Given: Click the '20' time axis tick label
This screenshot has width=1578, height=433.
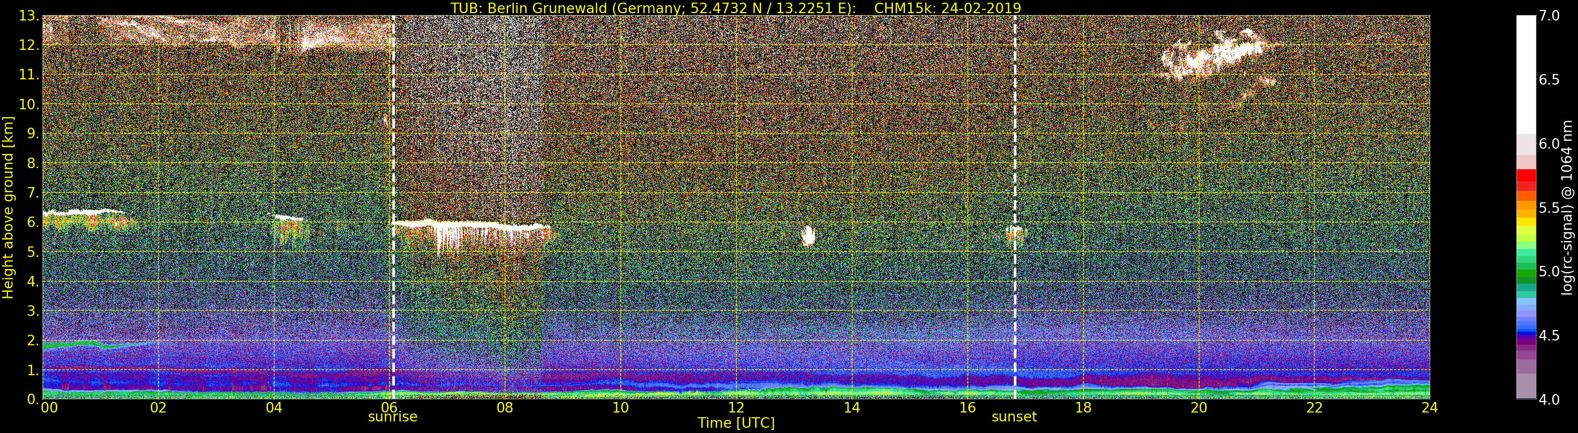Looking at the screenshot, I should (1198, 408).
